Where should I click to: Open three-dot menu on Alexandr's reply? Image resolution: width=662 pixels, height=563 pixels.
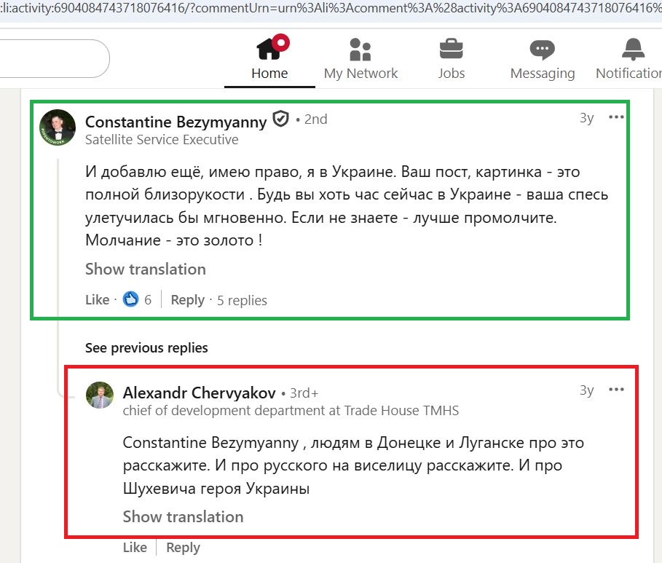tap(616, 390)
